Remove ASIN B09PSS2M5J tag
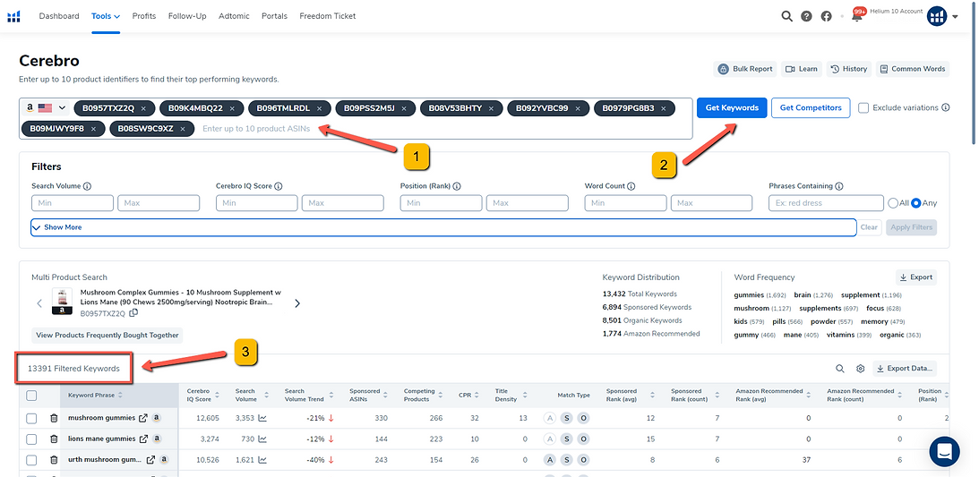Screen dimensions: 979x477 click(x=404, y=108)
